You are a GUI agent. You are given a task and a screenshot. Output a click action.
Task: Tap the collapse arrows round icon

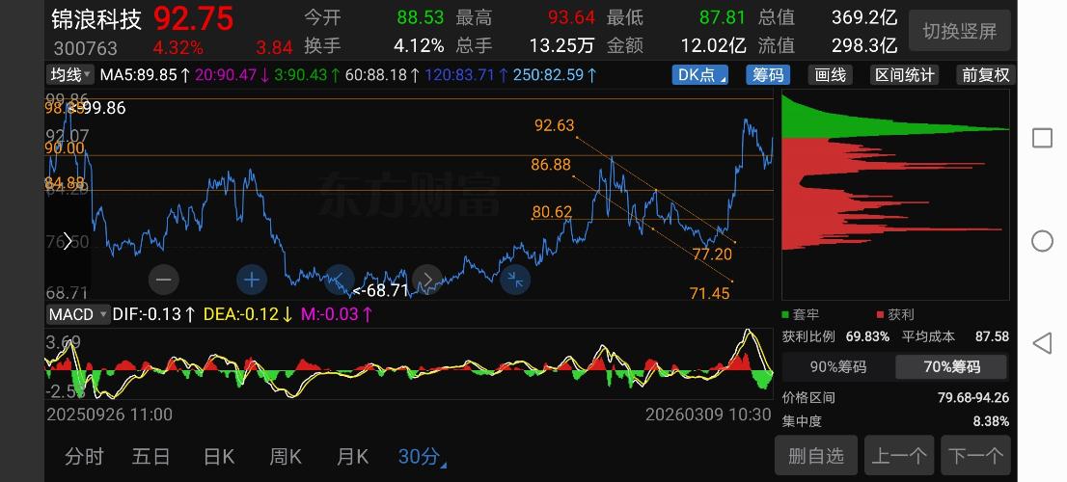click(x=515, y=280)
